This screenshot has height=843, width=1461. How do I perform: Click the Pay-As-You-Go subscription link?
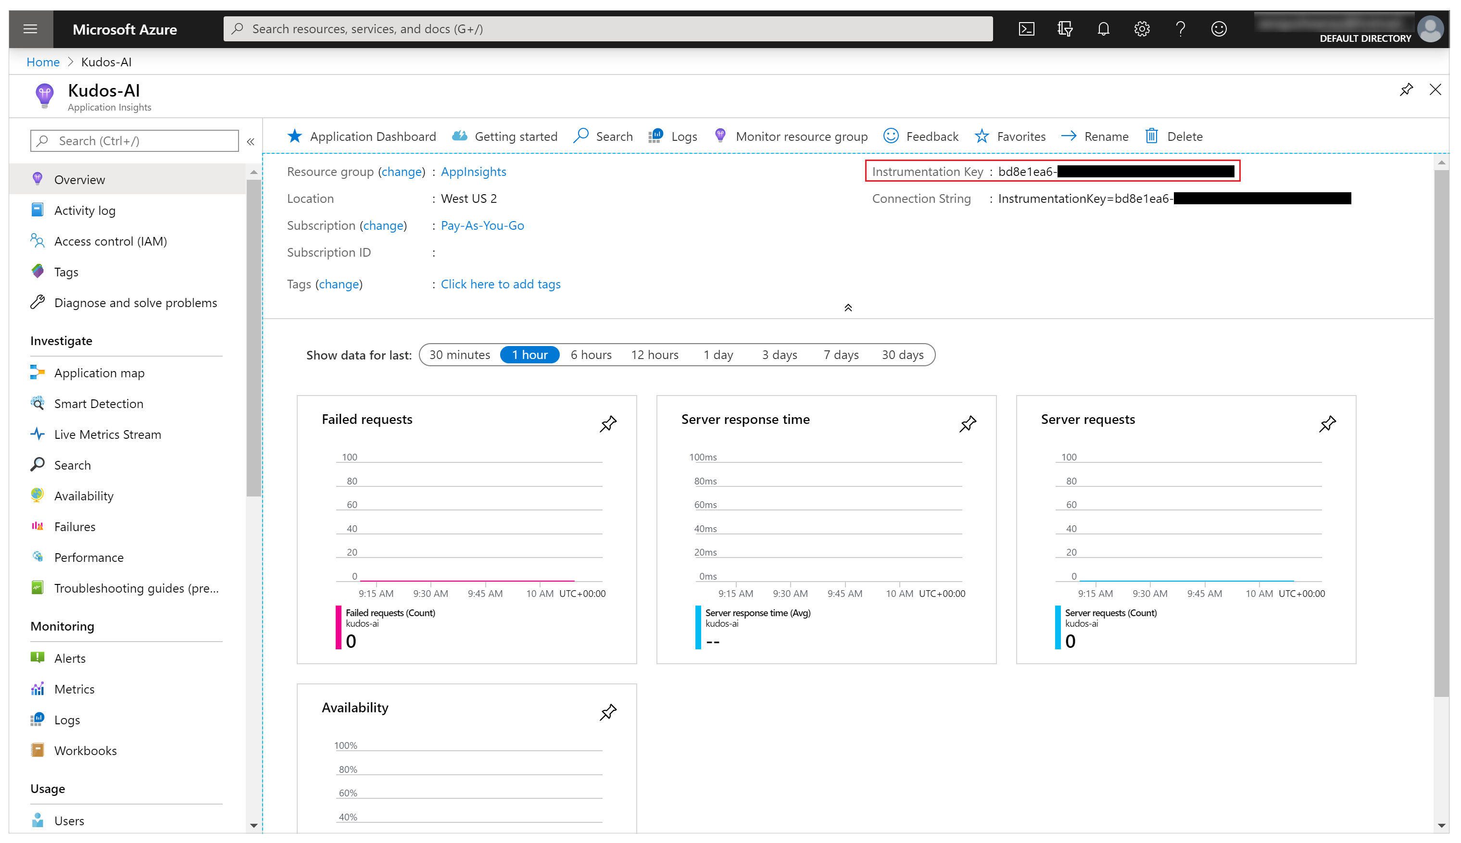coord(482,225)
